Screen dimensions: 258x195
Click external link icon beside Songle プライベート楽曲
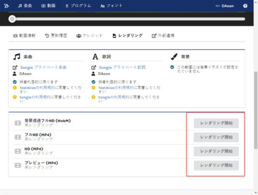point(15,67)
